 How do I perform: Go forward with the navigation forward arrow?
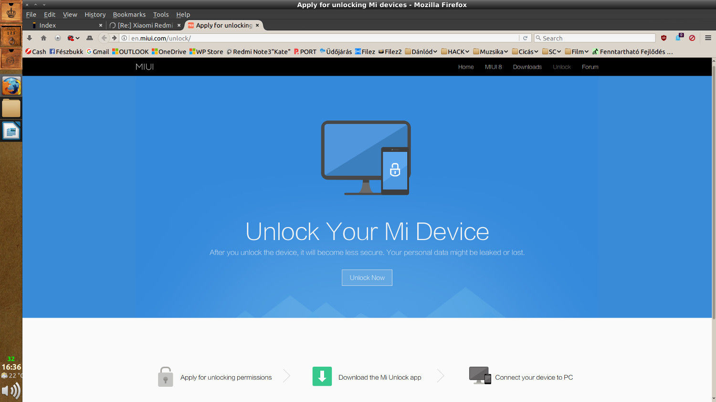115,38
